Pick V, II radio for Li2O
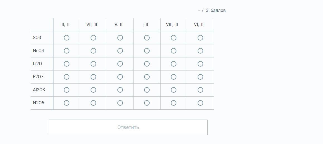 tap(120, 64)
